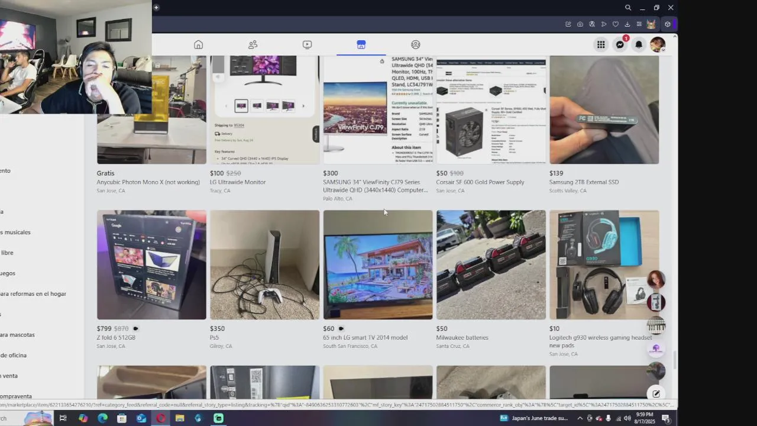Open Microsoft Edge from taskbar
Screen dimensions: 757x426
click(x=102, y=418)
